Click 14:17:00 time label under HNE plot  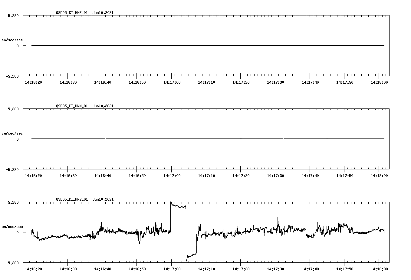172,82
